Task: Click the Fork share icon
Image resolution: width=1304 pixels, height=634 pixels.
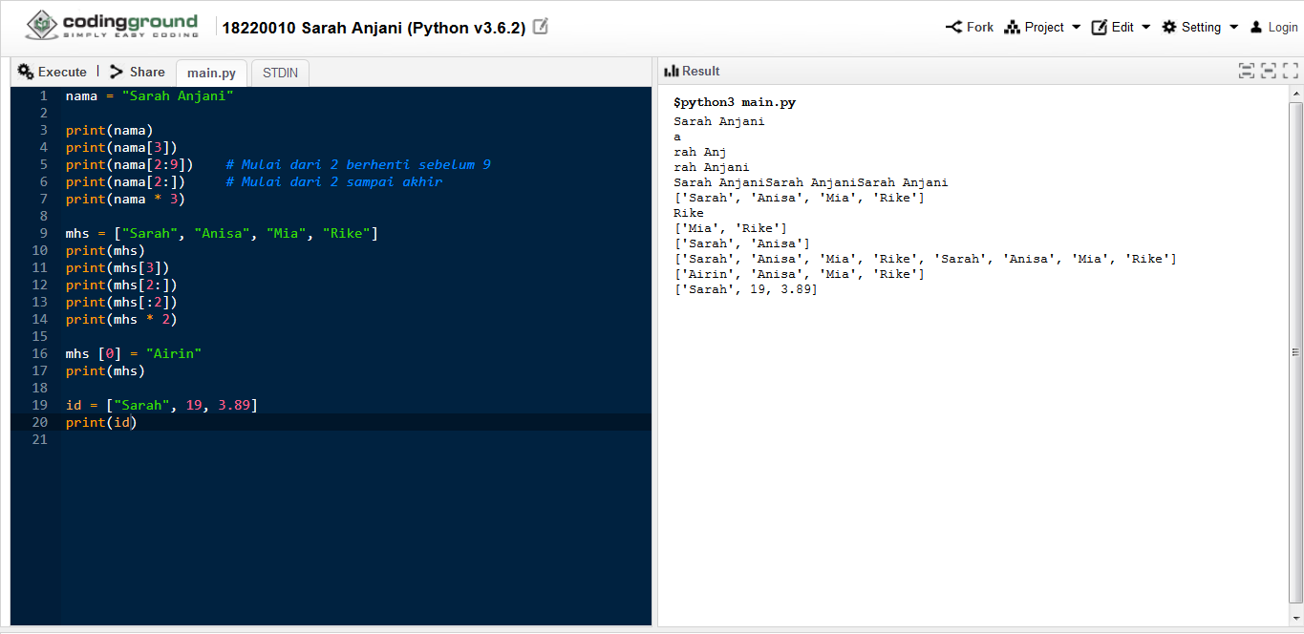Action: pyautogui.click(x=953, y=27)
